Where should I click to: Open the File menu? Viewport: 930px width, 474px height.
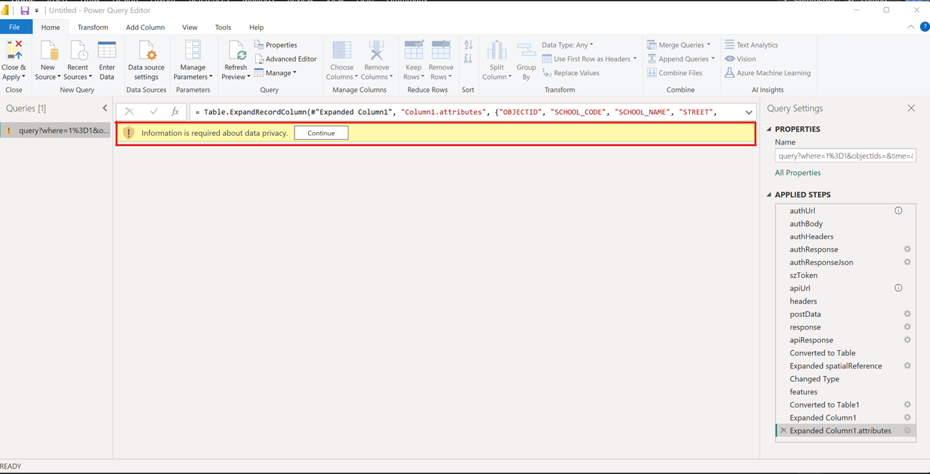click(x=14, y=27)
